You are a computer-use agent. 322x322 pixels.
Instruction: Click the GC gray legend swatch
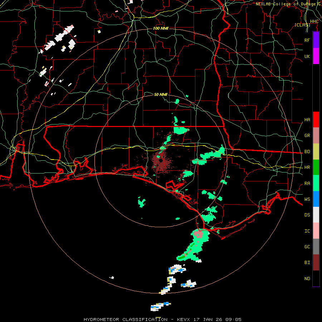click(x=316, y=247)
